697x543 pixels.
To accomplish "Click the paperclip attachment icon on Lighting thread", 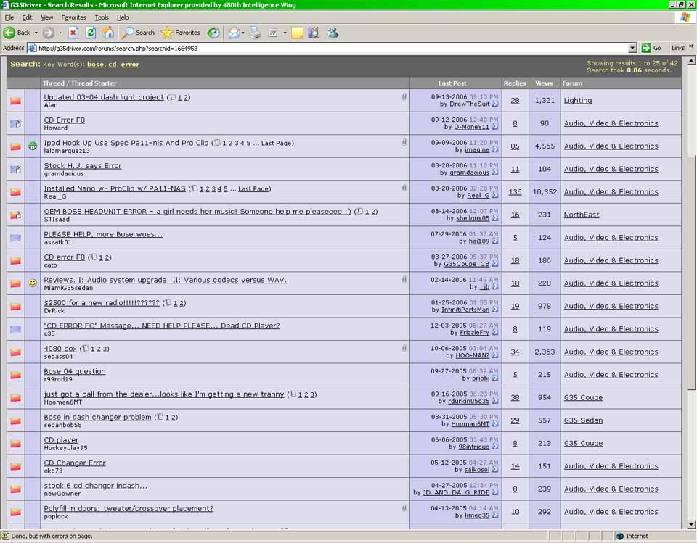I will pos(404,96).
